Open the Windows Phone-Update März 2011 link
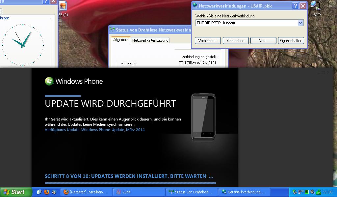The width and height of the screenshot is (337, 197). coord(95,130)
